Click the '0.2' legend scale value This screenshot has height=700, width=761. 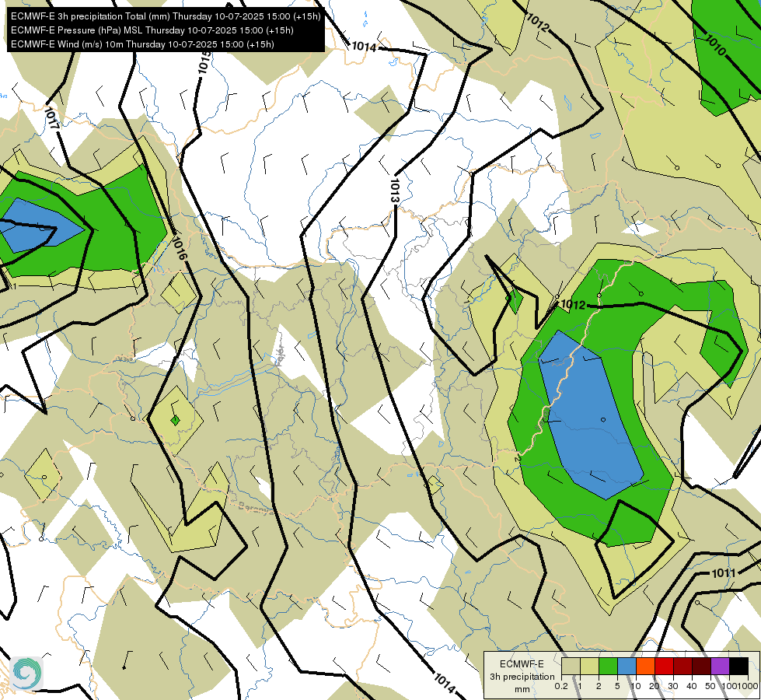coord(561,686)
